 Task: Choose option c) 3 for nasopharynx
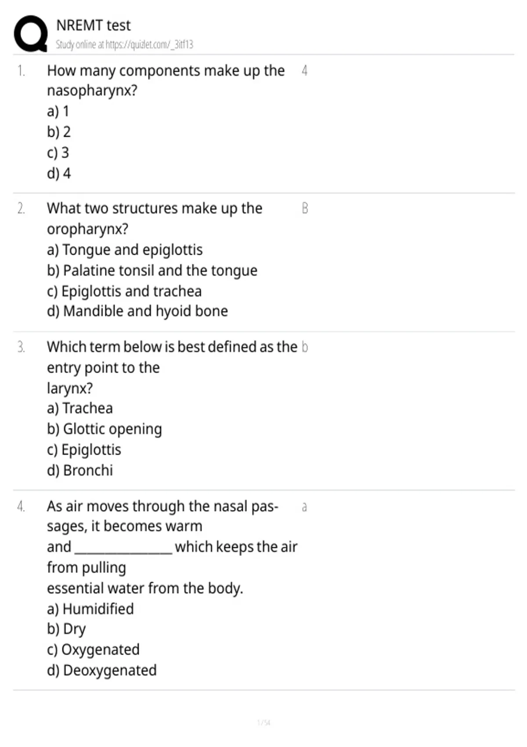tap(58, 152)
